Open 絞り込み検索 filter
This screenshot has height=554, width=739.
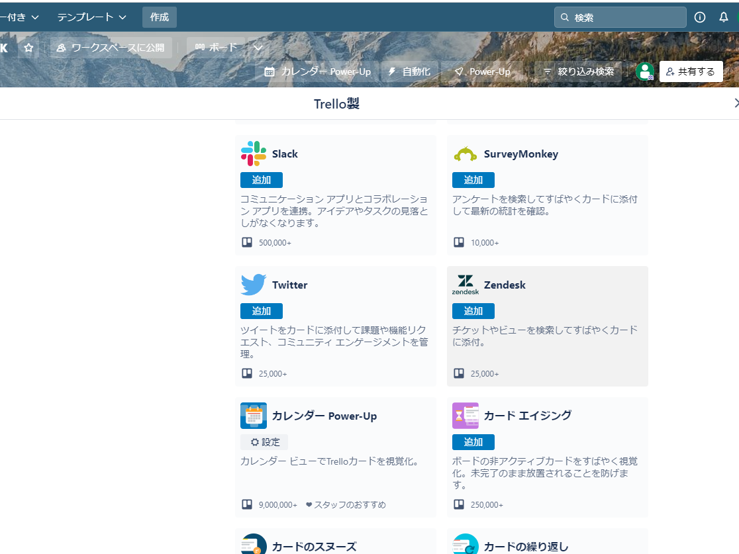point(579,71)
